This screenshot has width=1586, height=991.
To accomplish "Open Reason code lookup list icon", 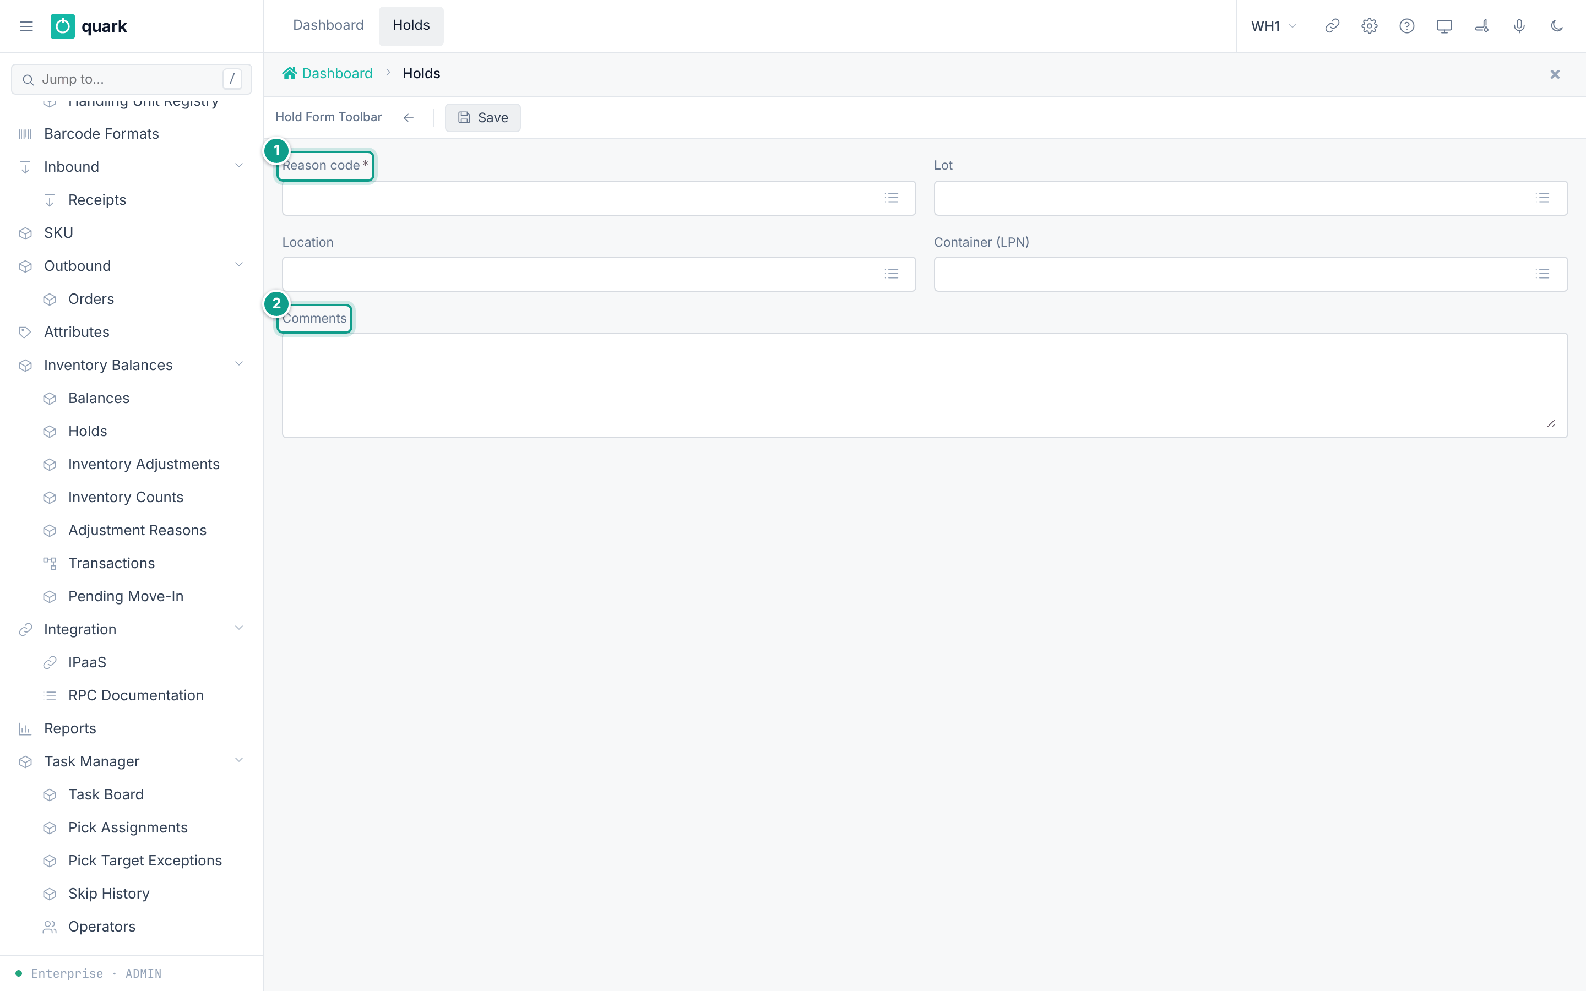I will [892, 198].
